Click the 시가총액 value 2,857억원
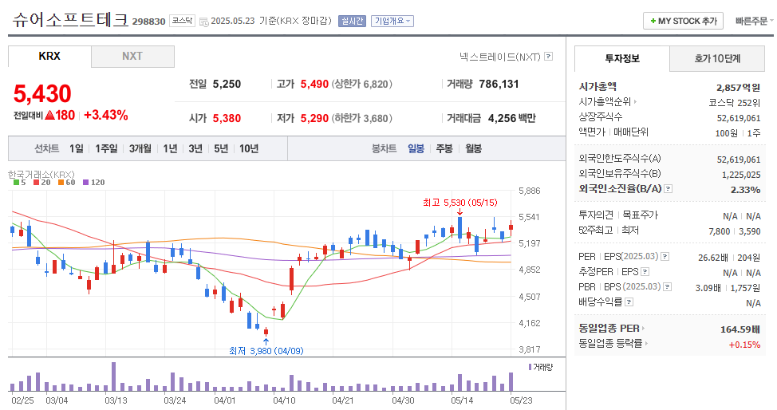 click(x=738, y=87)
